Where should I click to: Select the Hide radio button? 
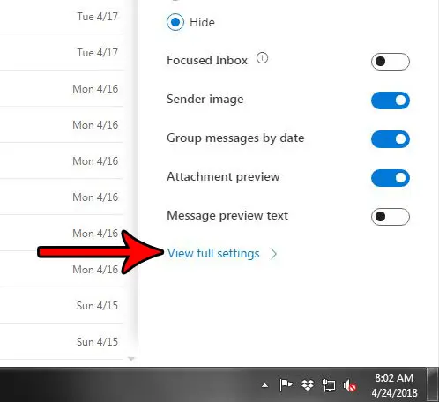175,22
